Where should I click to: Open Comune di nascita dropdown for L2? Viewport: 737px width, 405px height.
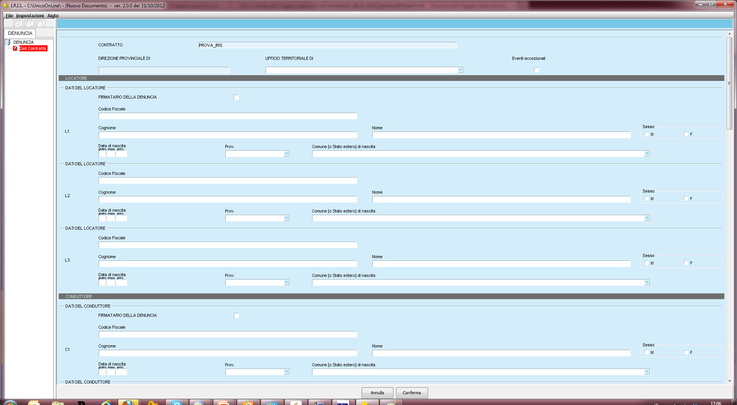point(647,218)
